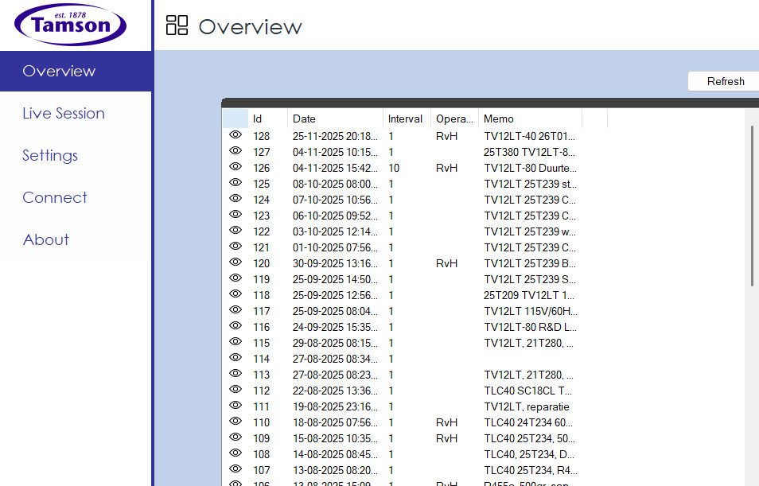The height and width of the screenshot is (486, 759).
Task: Show session 114 with its eye icon
Action: [x=235, y=358]
